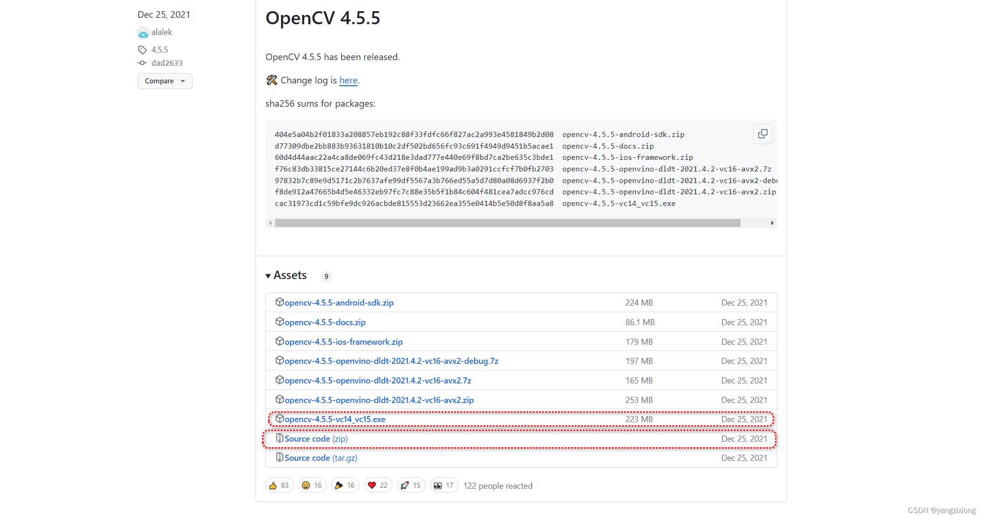This screenshot has height=519, width=983.
Task: Download Source code (tar.gz)
Action: point(321,458)
